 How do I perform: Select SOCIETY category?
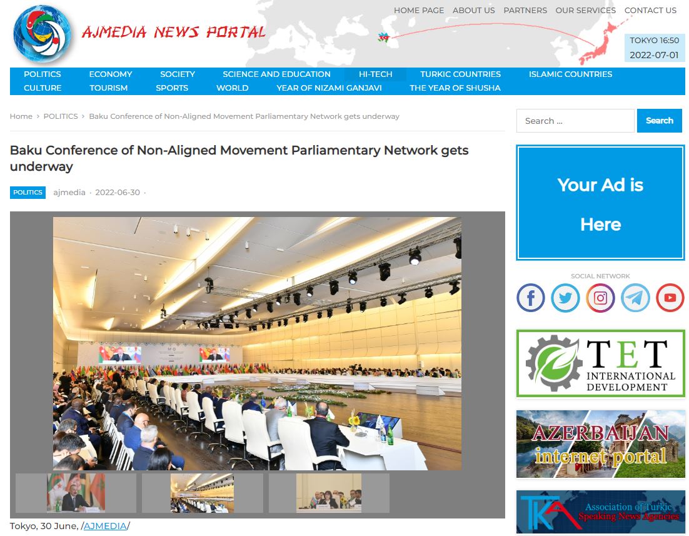tap(178, 74)
